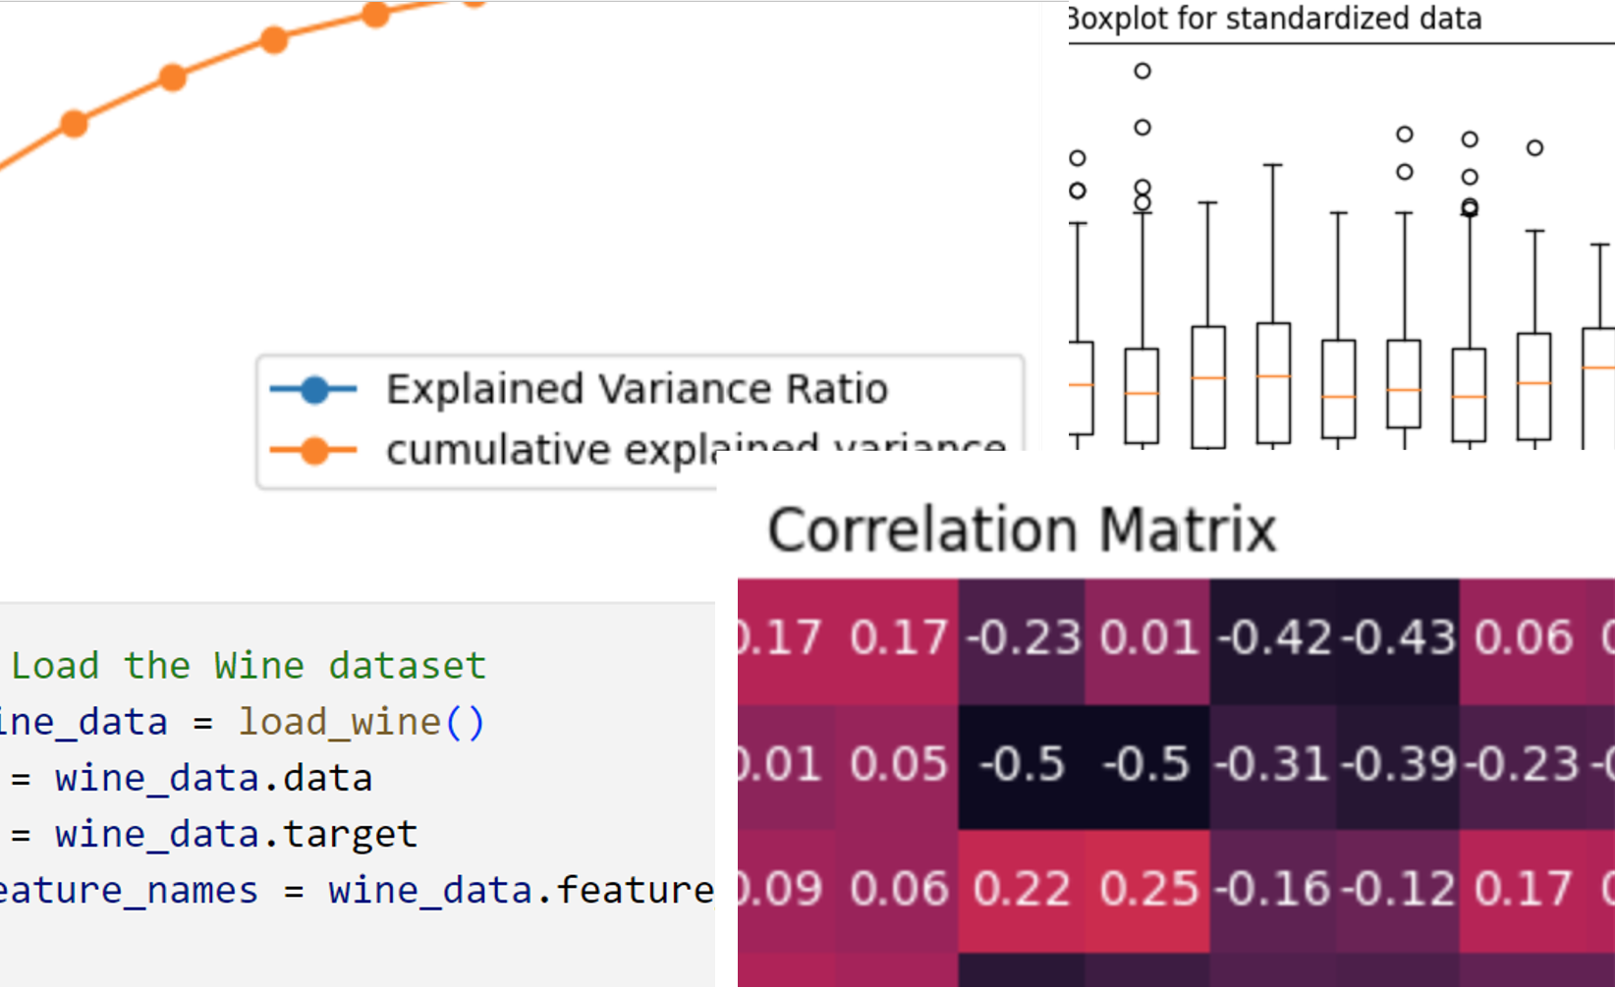The image size is (1615, 988).
Task: Click the leftmost orange data point on the line
Action: 74,124
